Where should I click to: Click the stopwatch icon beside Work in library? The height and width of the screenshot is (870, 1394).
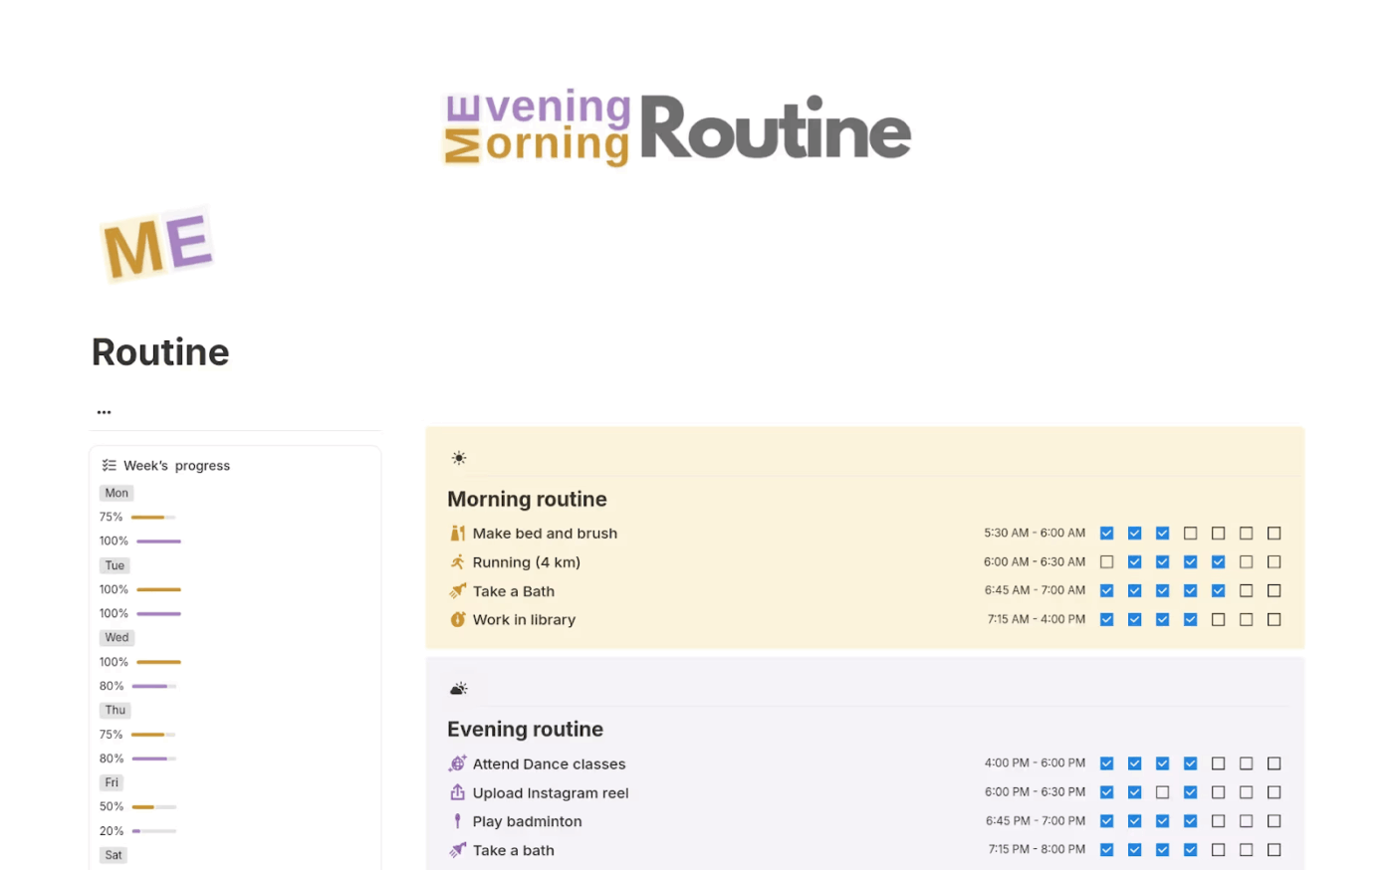pyautogui.click(x=457, y=619)
